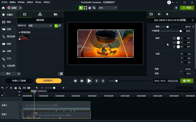Toggle ascending sort order icon

56,26
